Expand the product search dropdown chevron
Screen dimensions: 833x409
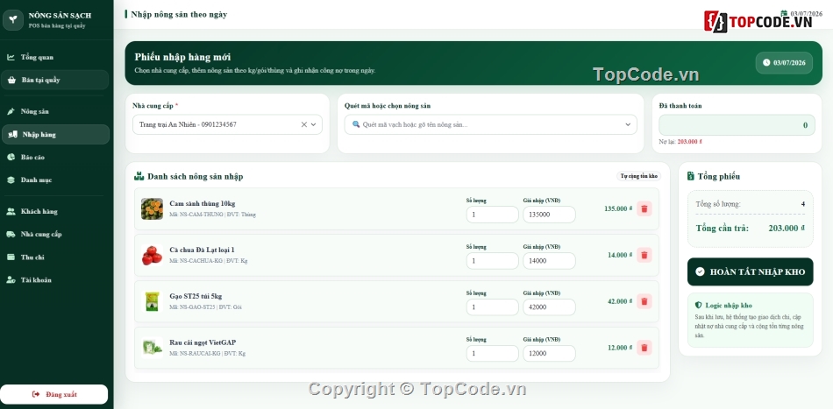point(628,124)
